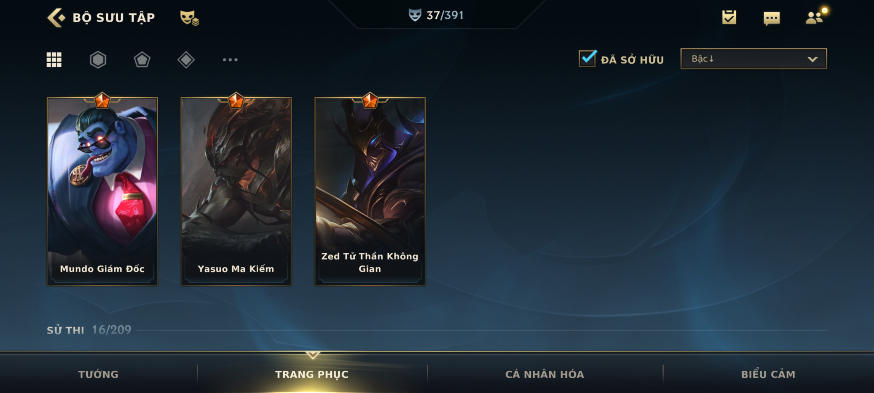Uncheck the ĐÃ SỞ HỮU checkbox
874x393 pixels.
click(587, 59)
